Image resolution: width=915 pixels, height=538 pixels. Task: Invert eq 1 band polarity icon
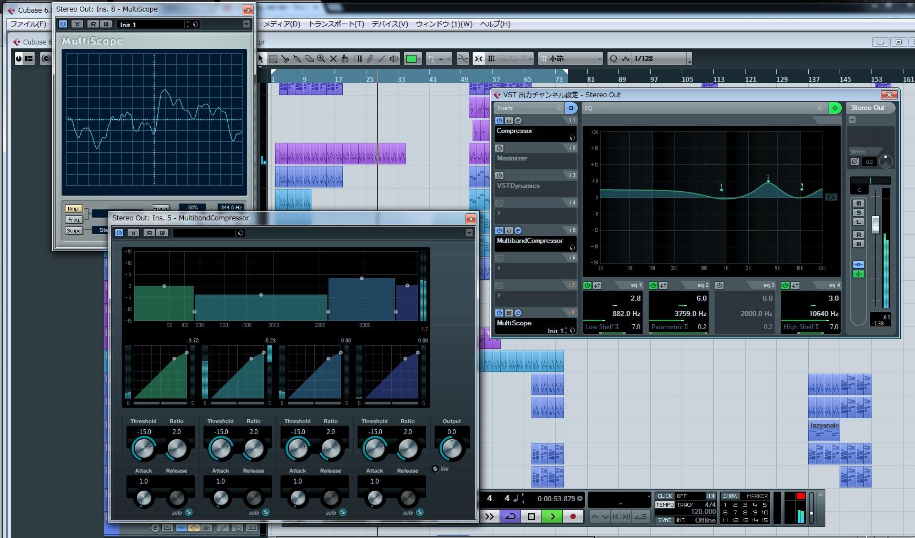pyautogui.click(x=598, y=285)
